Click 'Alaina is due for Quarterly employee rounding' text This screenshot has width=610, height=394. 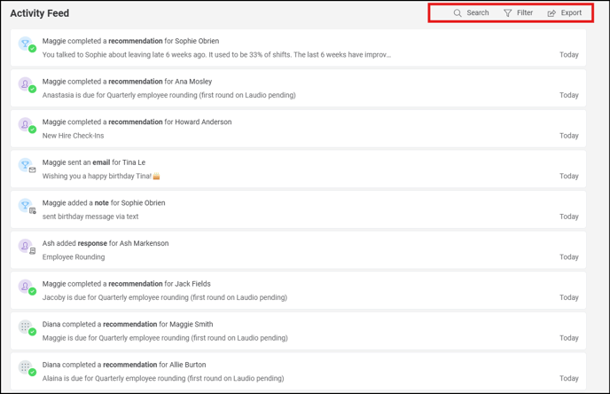point(163,379)
